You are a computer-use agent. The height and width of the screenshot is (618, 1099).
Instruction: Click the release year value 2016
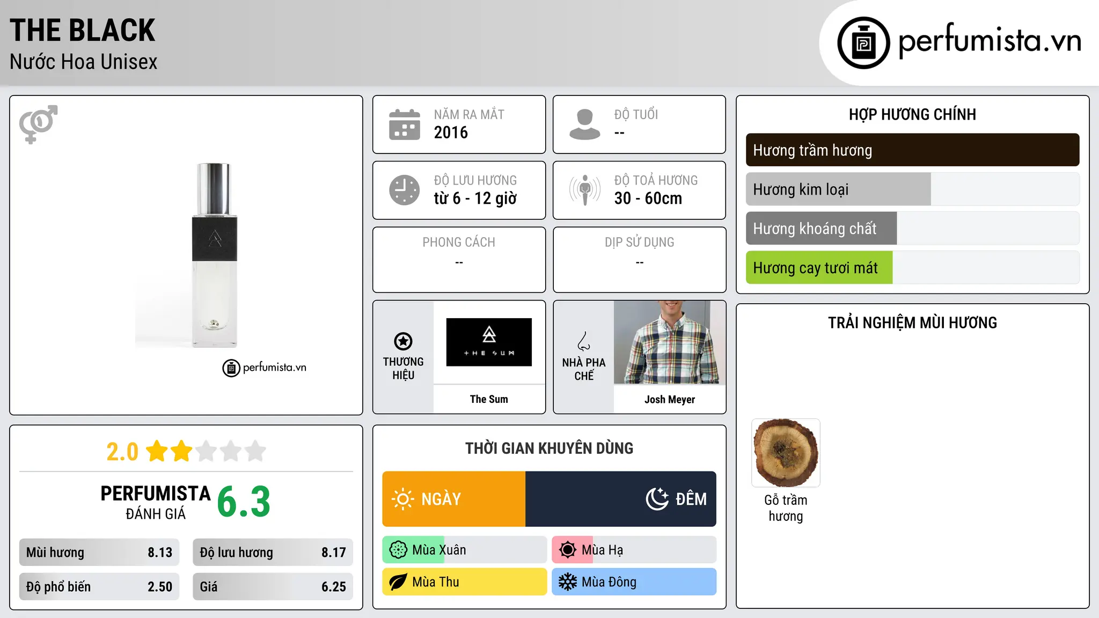(451, 133)
